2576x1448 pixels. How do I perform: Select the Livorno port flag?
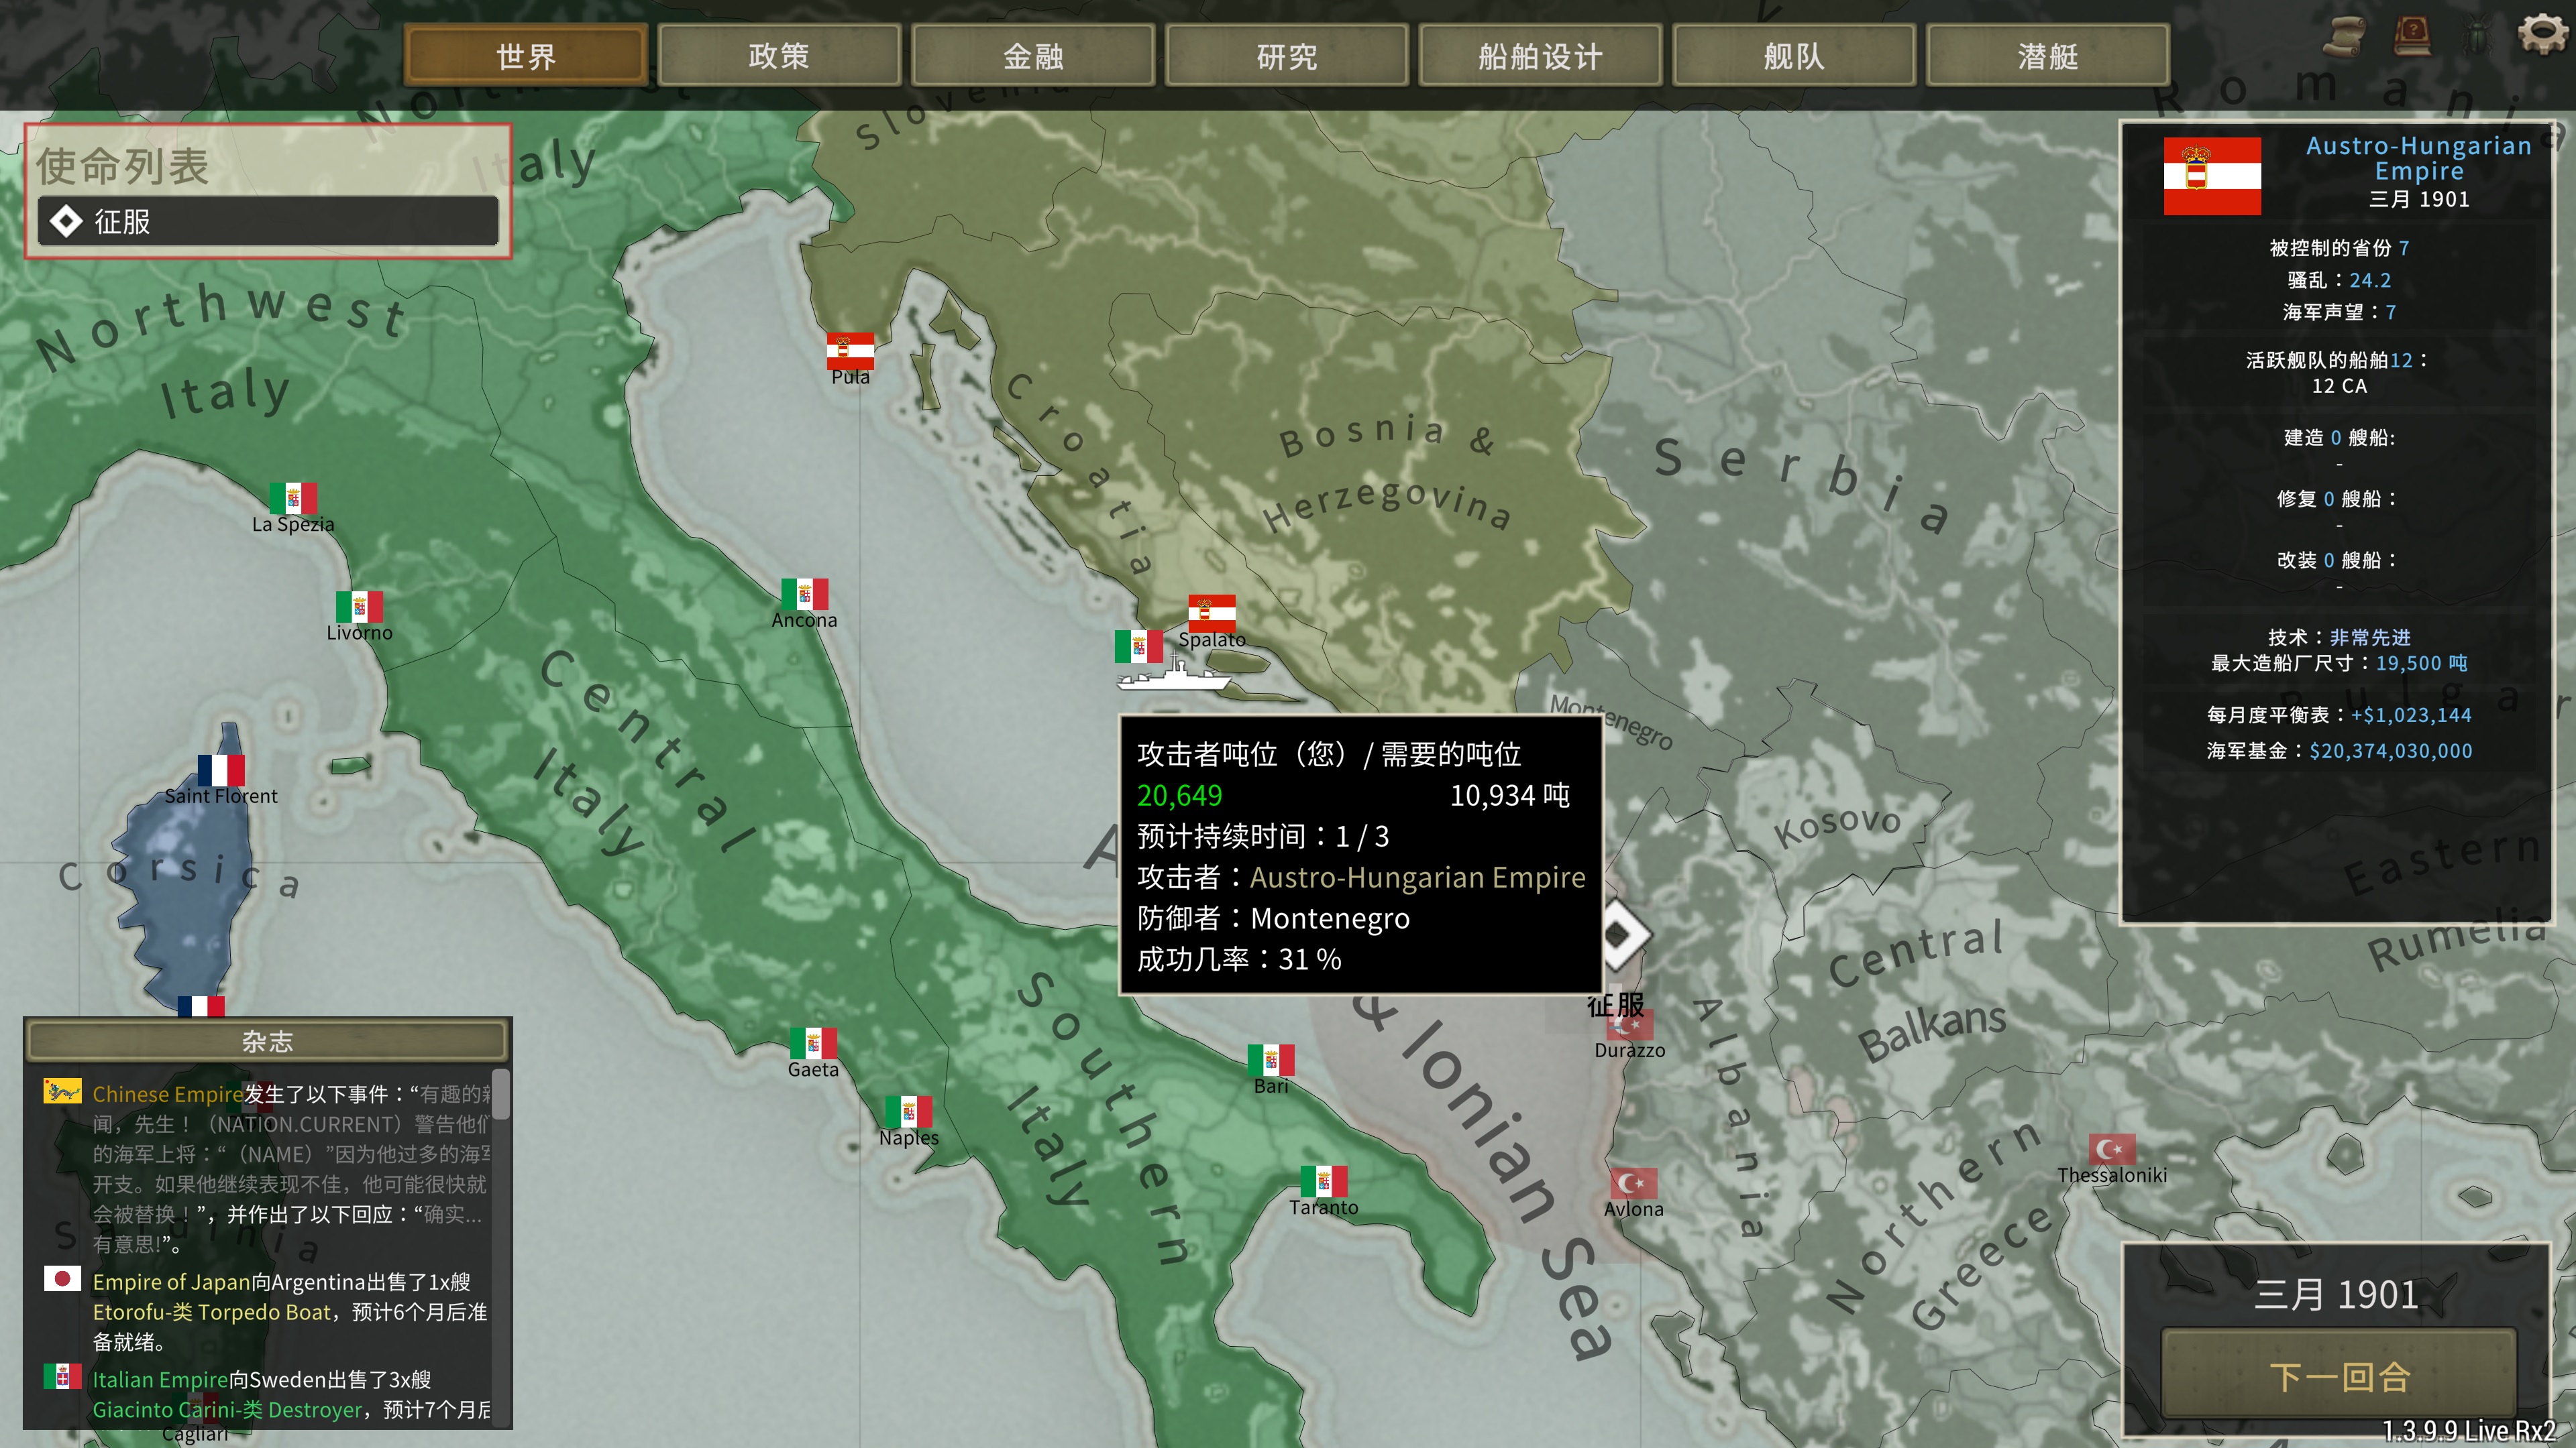coord(359,607)
